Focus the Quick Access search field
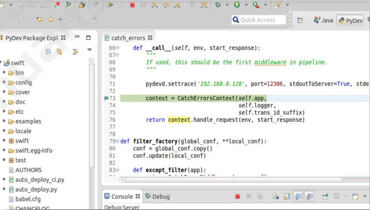Viewport: 370px width, 210px height. pyautogui.click(x=259, y=20)
